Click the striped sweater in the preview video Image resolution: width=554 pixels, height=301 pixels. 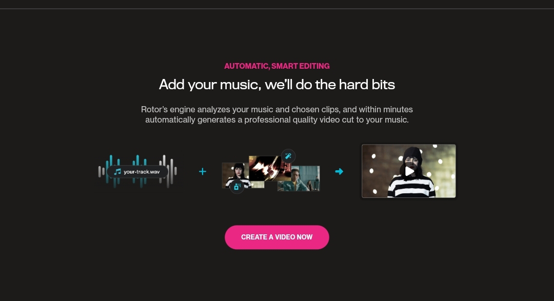411,188
